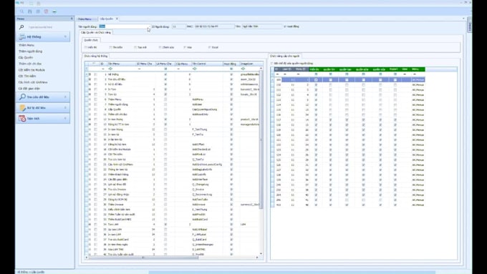
Task: Toggle the Tạo mới permission checkbox
Action: (135, 47)
